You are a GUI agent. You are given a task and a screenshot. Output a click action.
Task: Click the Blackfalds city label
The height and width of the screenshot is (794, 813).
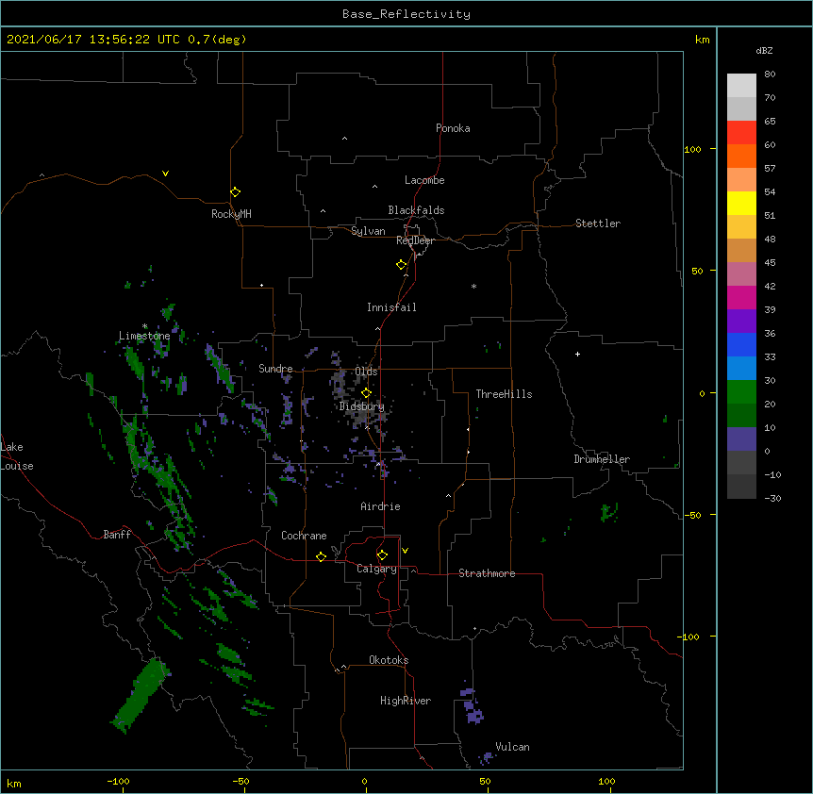416,210
